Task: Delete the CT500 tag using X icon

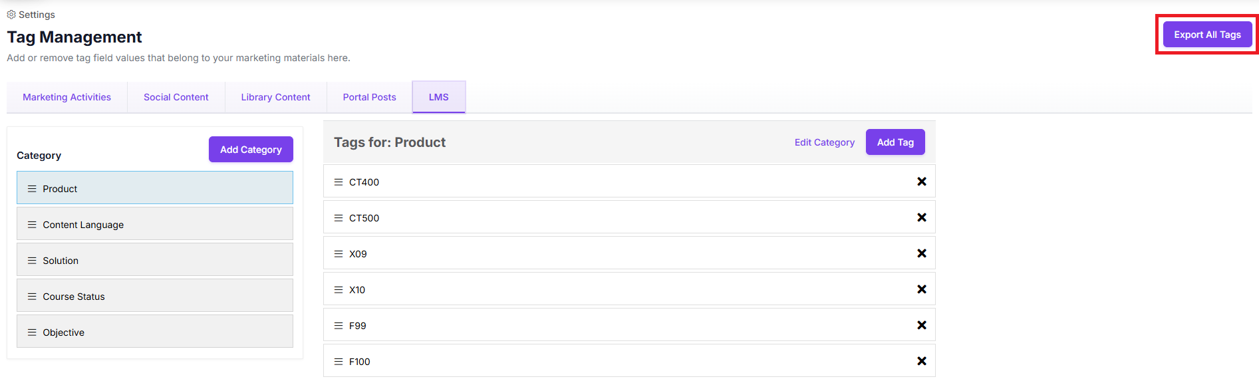Action: tap(921, 217)
